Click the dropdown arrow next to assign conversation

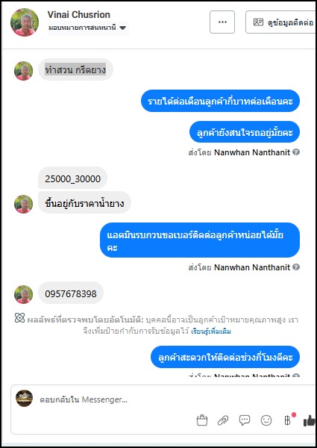(x=122, y=28)
